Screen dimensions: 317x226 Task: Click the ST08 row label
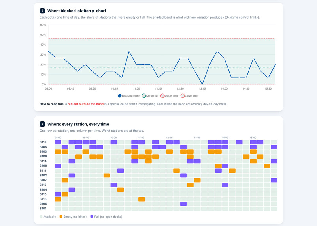(x=43, y=166)
